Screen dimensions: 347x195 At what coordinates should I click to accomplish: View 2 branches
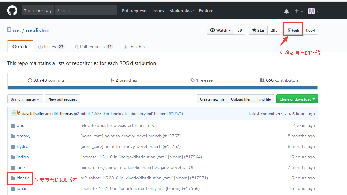124,80
